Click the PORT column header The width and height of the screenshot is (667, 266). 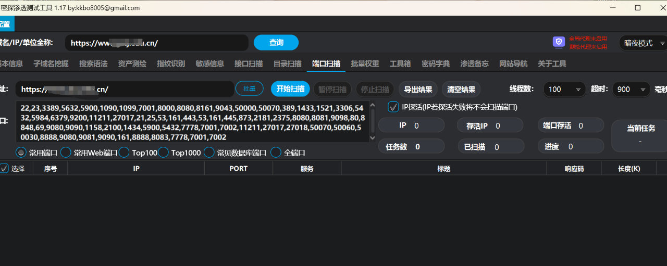click(239, 169)
